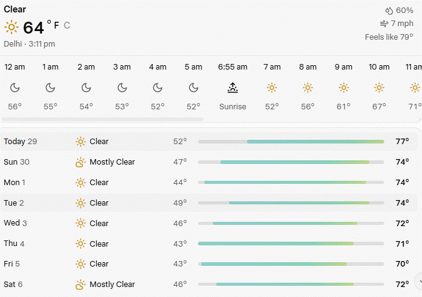Click the humidity droplet icon

tap(389, 11)
